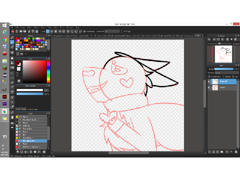The width and height of the screenshot is (240, 180).
Task: Choose the radial snap icon
Action: coord(64,31)
